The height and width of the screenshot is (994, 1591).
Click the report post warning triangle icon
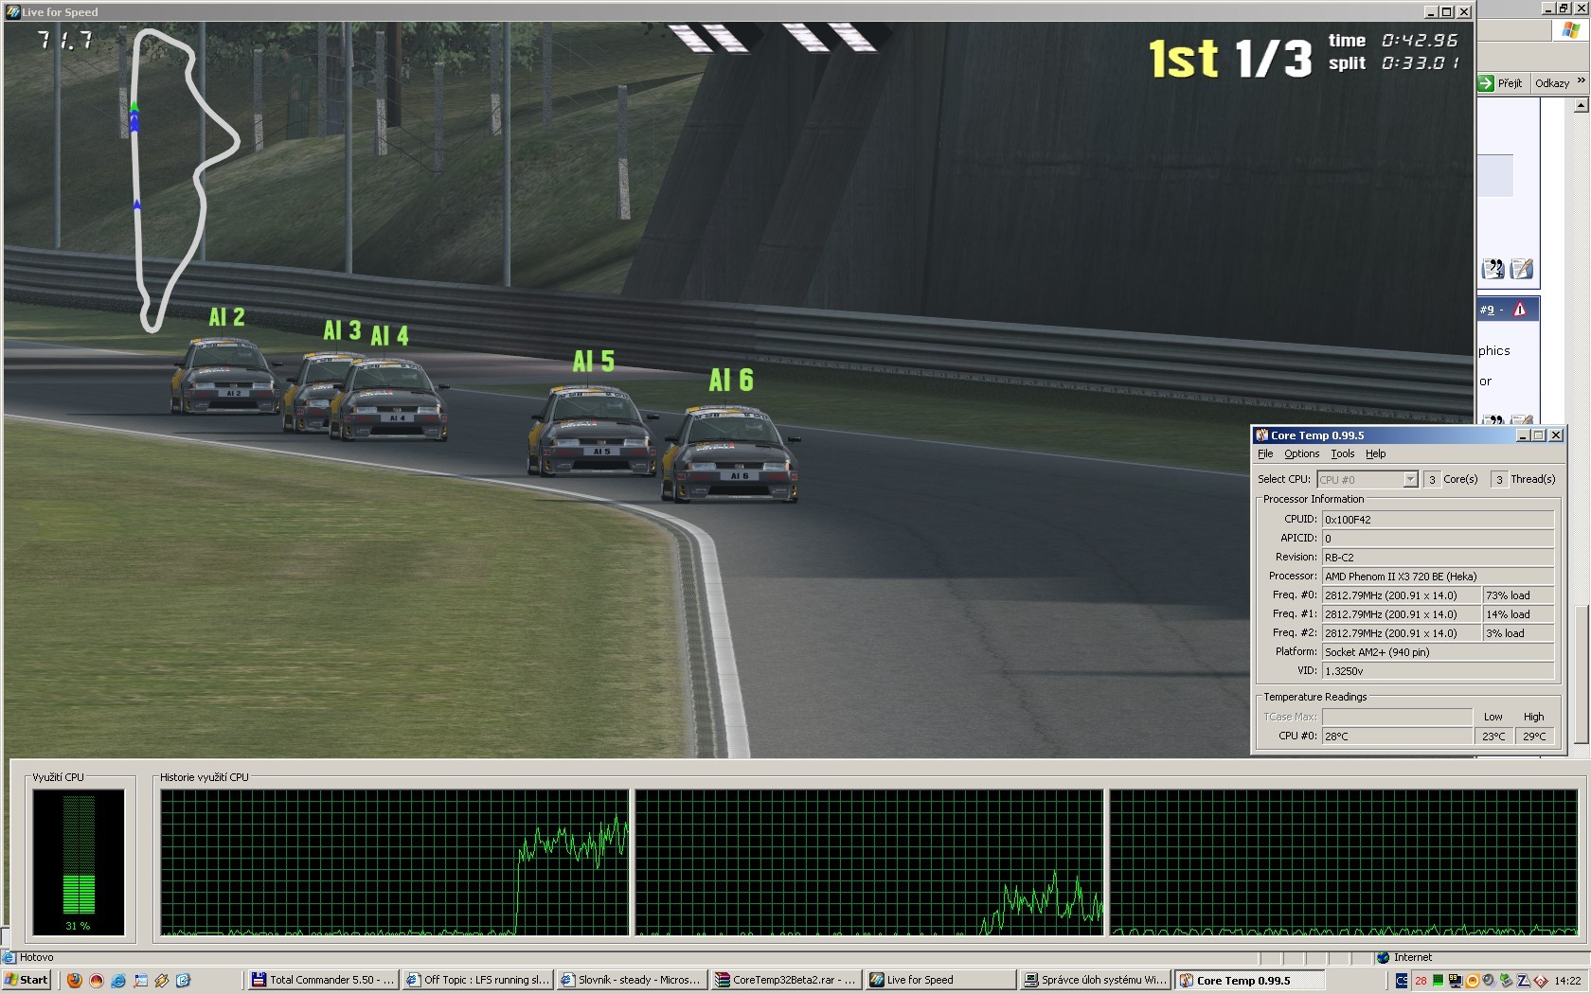coord(1520,310)
